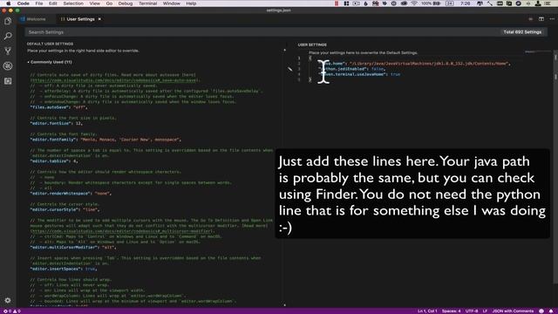This screenshot has width=558, height=314.
Task: Open the Manage gear menu
Action: coord(8,300)
